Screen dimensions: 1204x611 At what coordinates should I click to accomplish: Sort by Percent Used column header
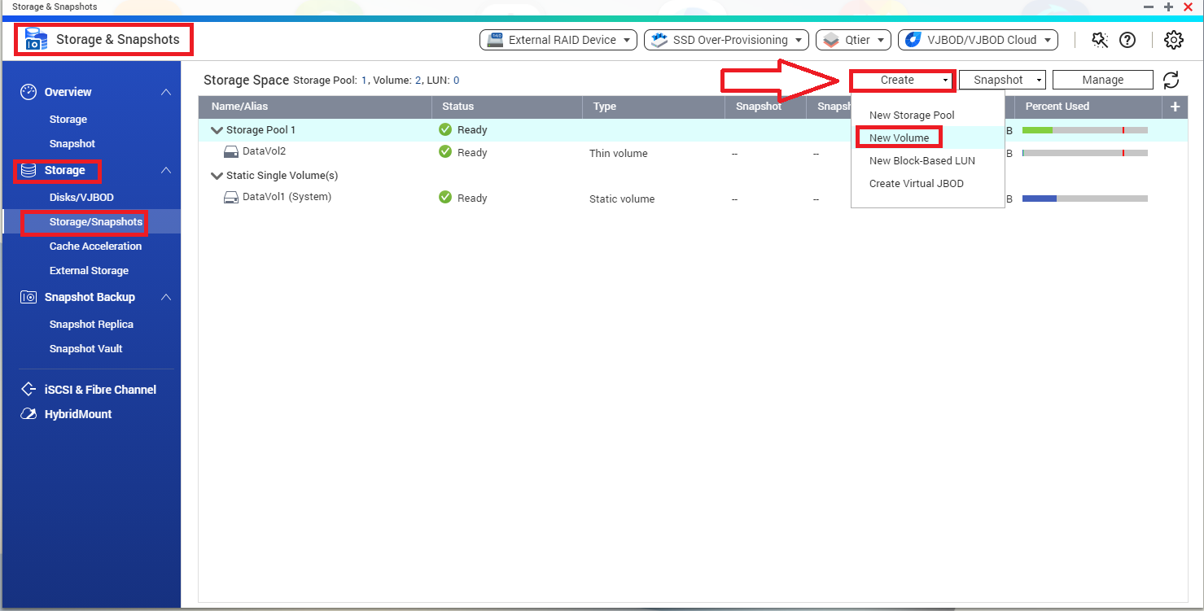click(x=1088, y=107)
